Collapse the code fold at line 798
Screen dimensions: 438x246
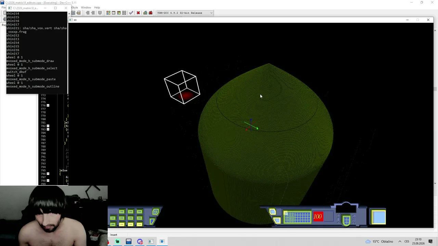[48, 180]
